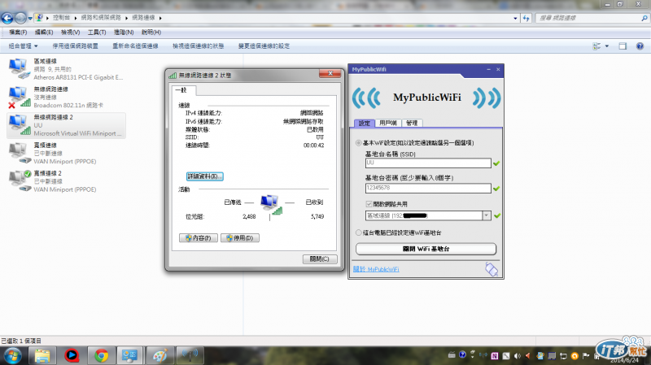Open the view options dropdown arrow
This screenshot has width=651, height=365.
607,46
